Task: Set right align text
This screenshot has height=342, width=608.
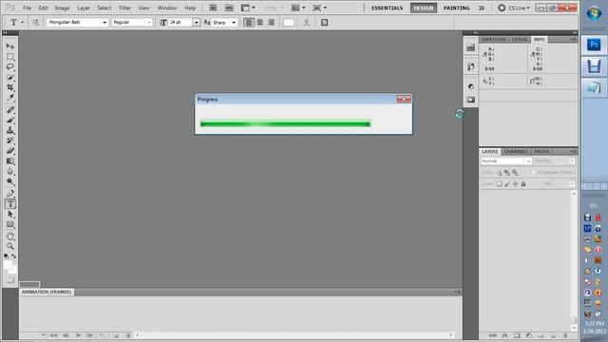Action: coord(271,23)
